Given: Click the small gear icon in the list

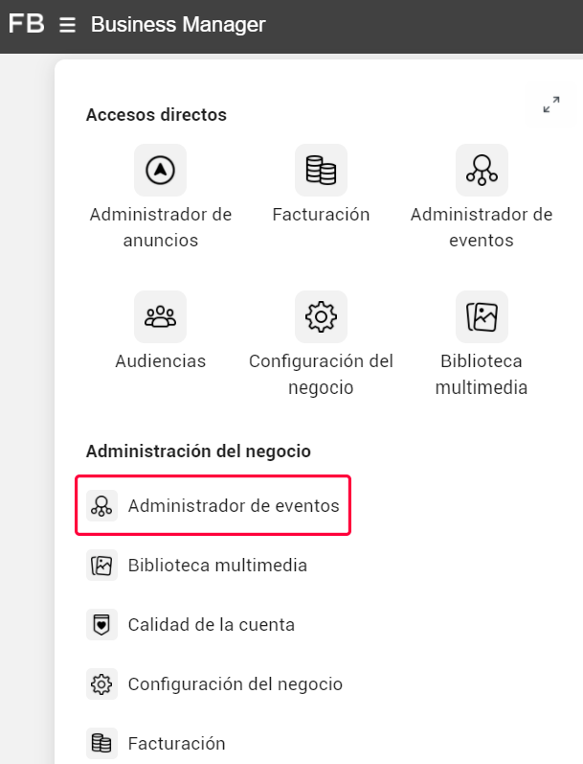Looking at the screenshot, I should coord(101,684).
